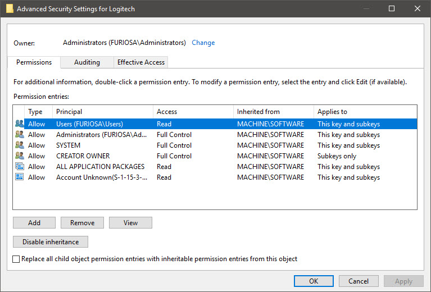Click the View button
Image resolution: width=431 pixels, height=292 pixels.
(x=130, y=223)
